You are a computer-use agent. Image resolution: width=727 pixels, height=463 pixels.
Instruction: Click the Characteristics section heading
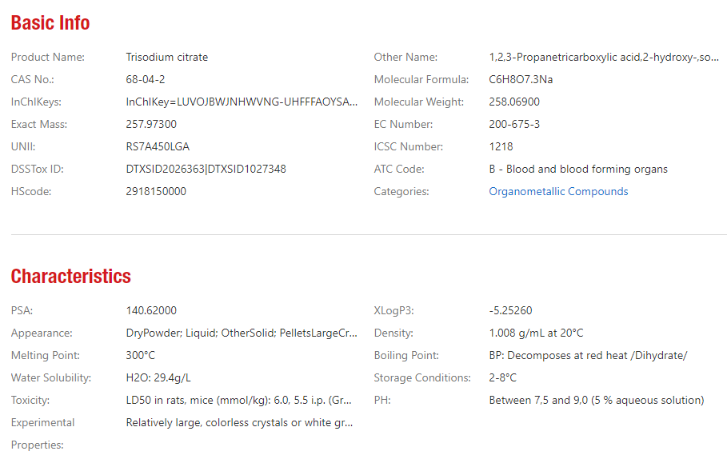71,276
